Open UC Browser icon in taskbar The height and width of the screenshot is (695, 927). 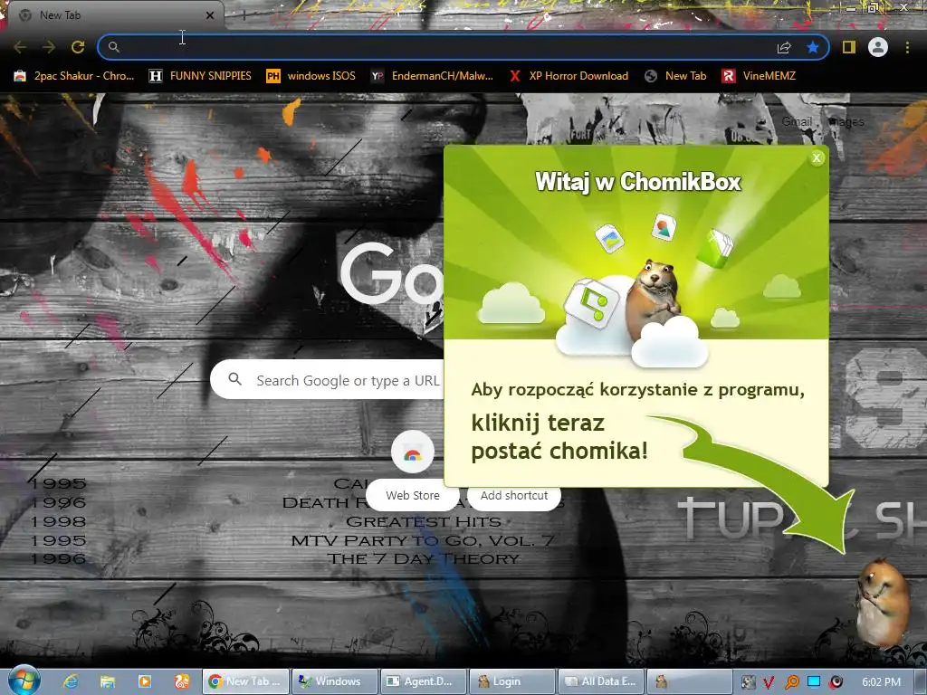pyautogui.click(x=181, y=681)
